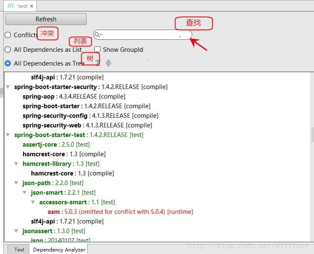Select assertj-core 2.5.0 row
This screenshot has height=254, width=314.
point(56,145)
